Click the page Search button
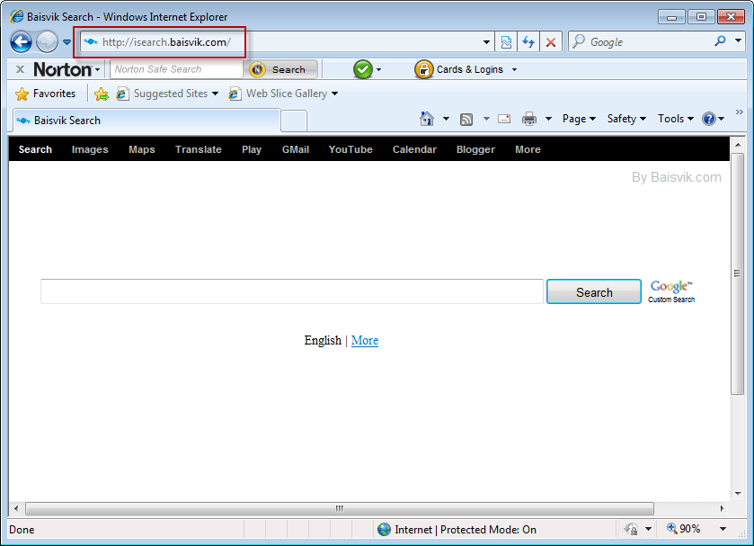The height and width of the screenshot is (546, 754). (594, 291)
